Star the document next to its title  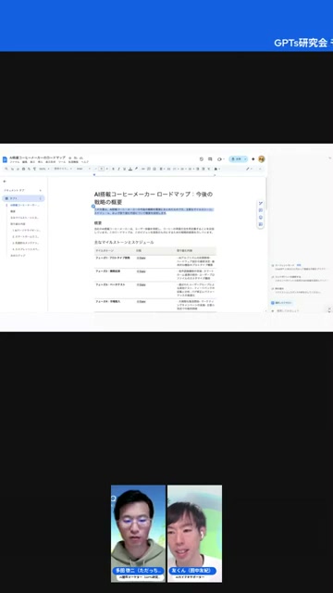pyautogui.click(x=69, y=158)
